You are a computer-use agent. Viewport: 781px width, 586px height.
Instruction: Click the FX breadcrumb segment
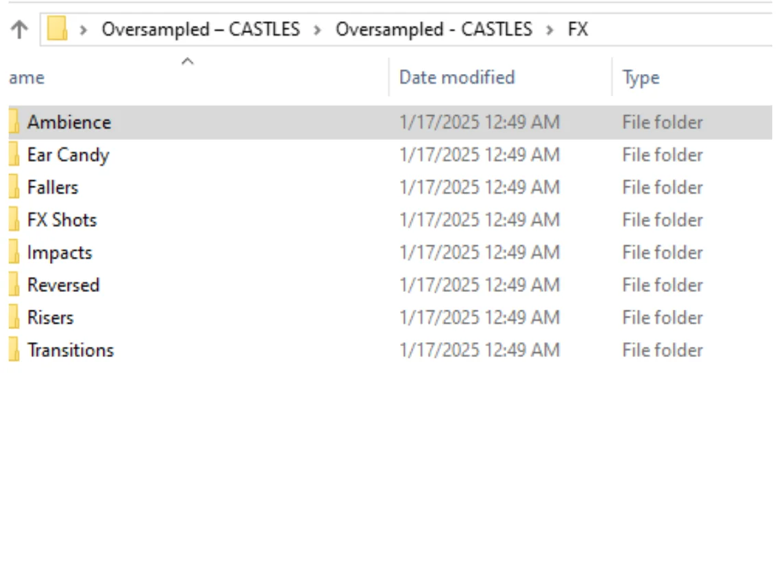578,29
